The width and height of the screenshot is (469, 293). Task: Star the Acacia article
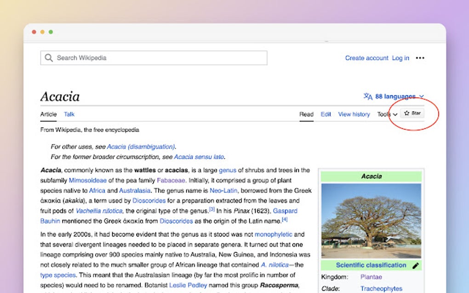[x=412, y=113]
